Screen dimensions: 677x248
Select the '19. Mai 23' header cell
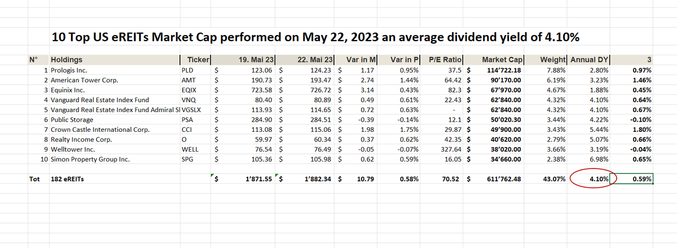pyautogui.click(x=242, y=59)
